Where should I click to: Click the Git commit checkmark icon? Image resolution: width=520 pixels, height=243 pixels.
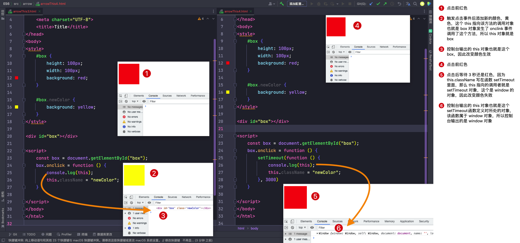(x=378, y=4)
